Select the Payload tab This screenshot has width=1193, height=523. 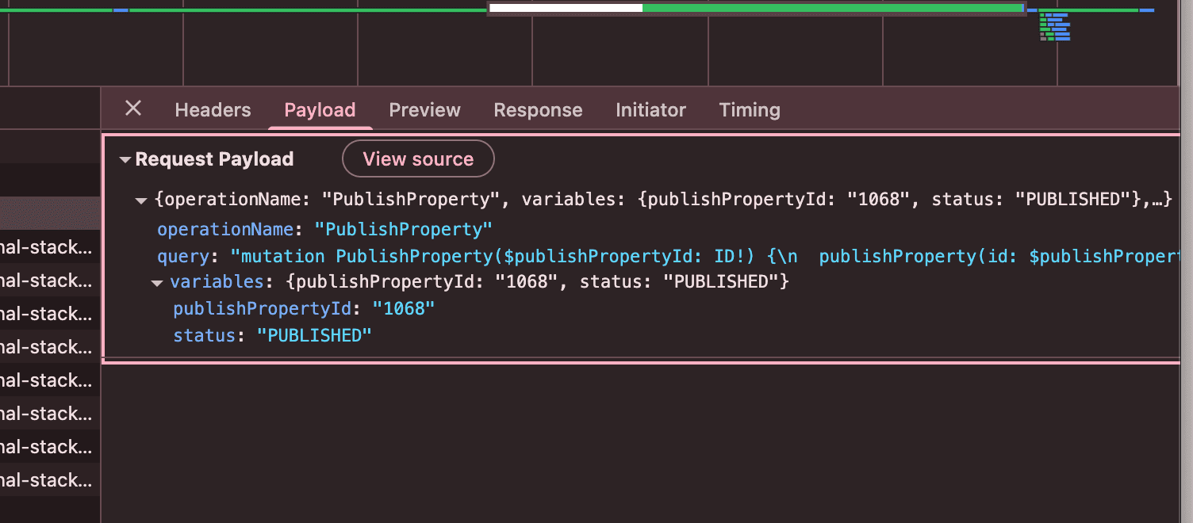pyautogui.click(x=320, y=110)
